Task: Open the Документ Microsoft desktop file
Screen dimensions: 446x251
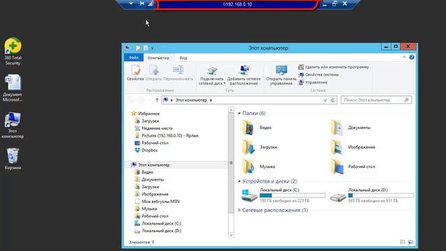Action: tap(13, 89)
